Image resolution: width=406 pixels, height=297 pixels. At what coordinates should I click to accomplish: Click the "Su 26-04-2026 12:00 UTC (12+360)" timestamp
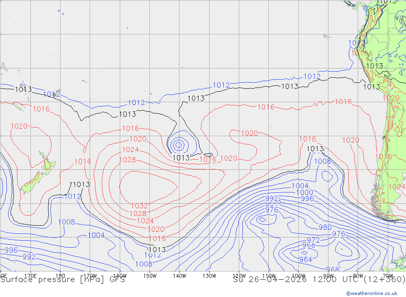click(x=319, y=280)
